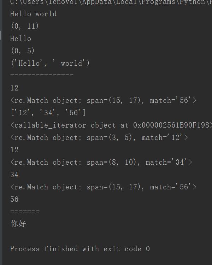
Task: Click the match='56' line above the list output
Action: pos(104,100)
